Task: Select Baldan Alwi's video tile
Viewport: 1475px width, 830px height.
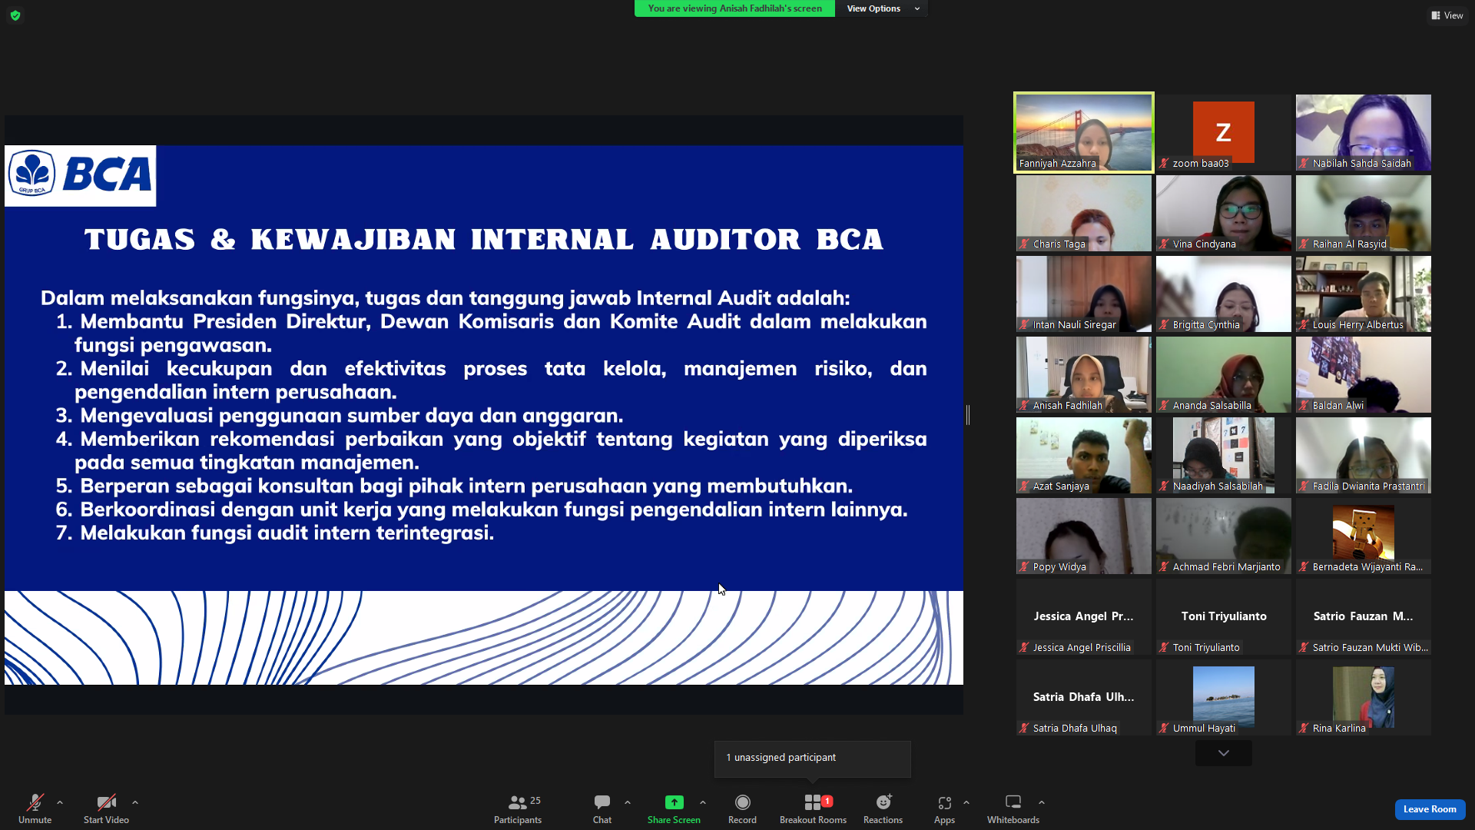Action: tap(1364, 374)
